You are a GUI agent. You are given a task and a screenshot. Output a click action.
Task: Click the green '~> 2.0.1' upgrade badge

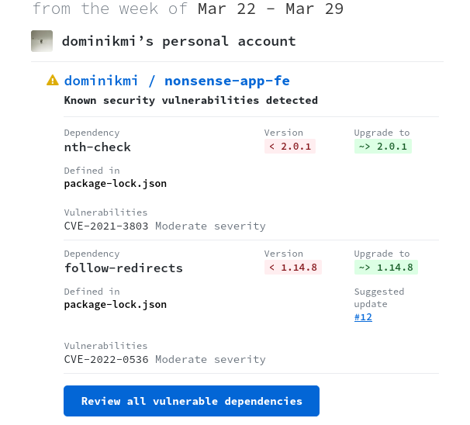pos(383,147)
